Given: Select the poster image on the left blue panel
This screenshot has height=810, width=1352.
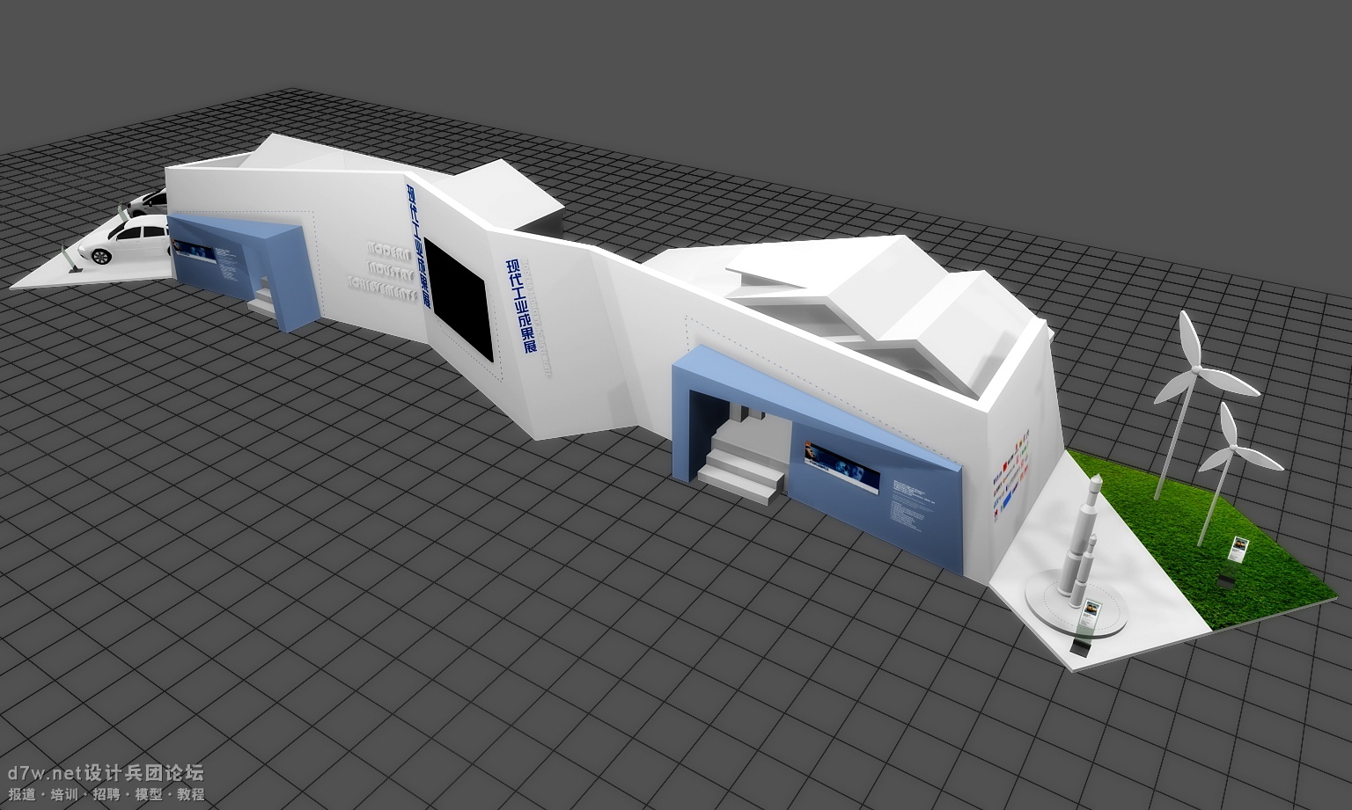Looking at the screenshot, I should (x=195, y=250).
